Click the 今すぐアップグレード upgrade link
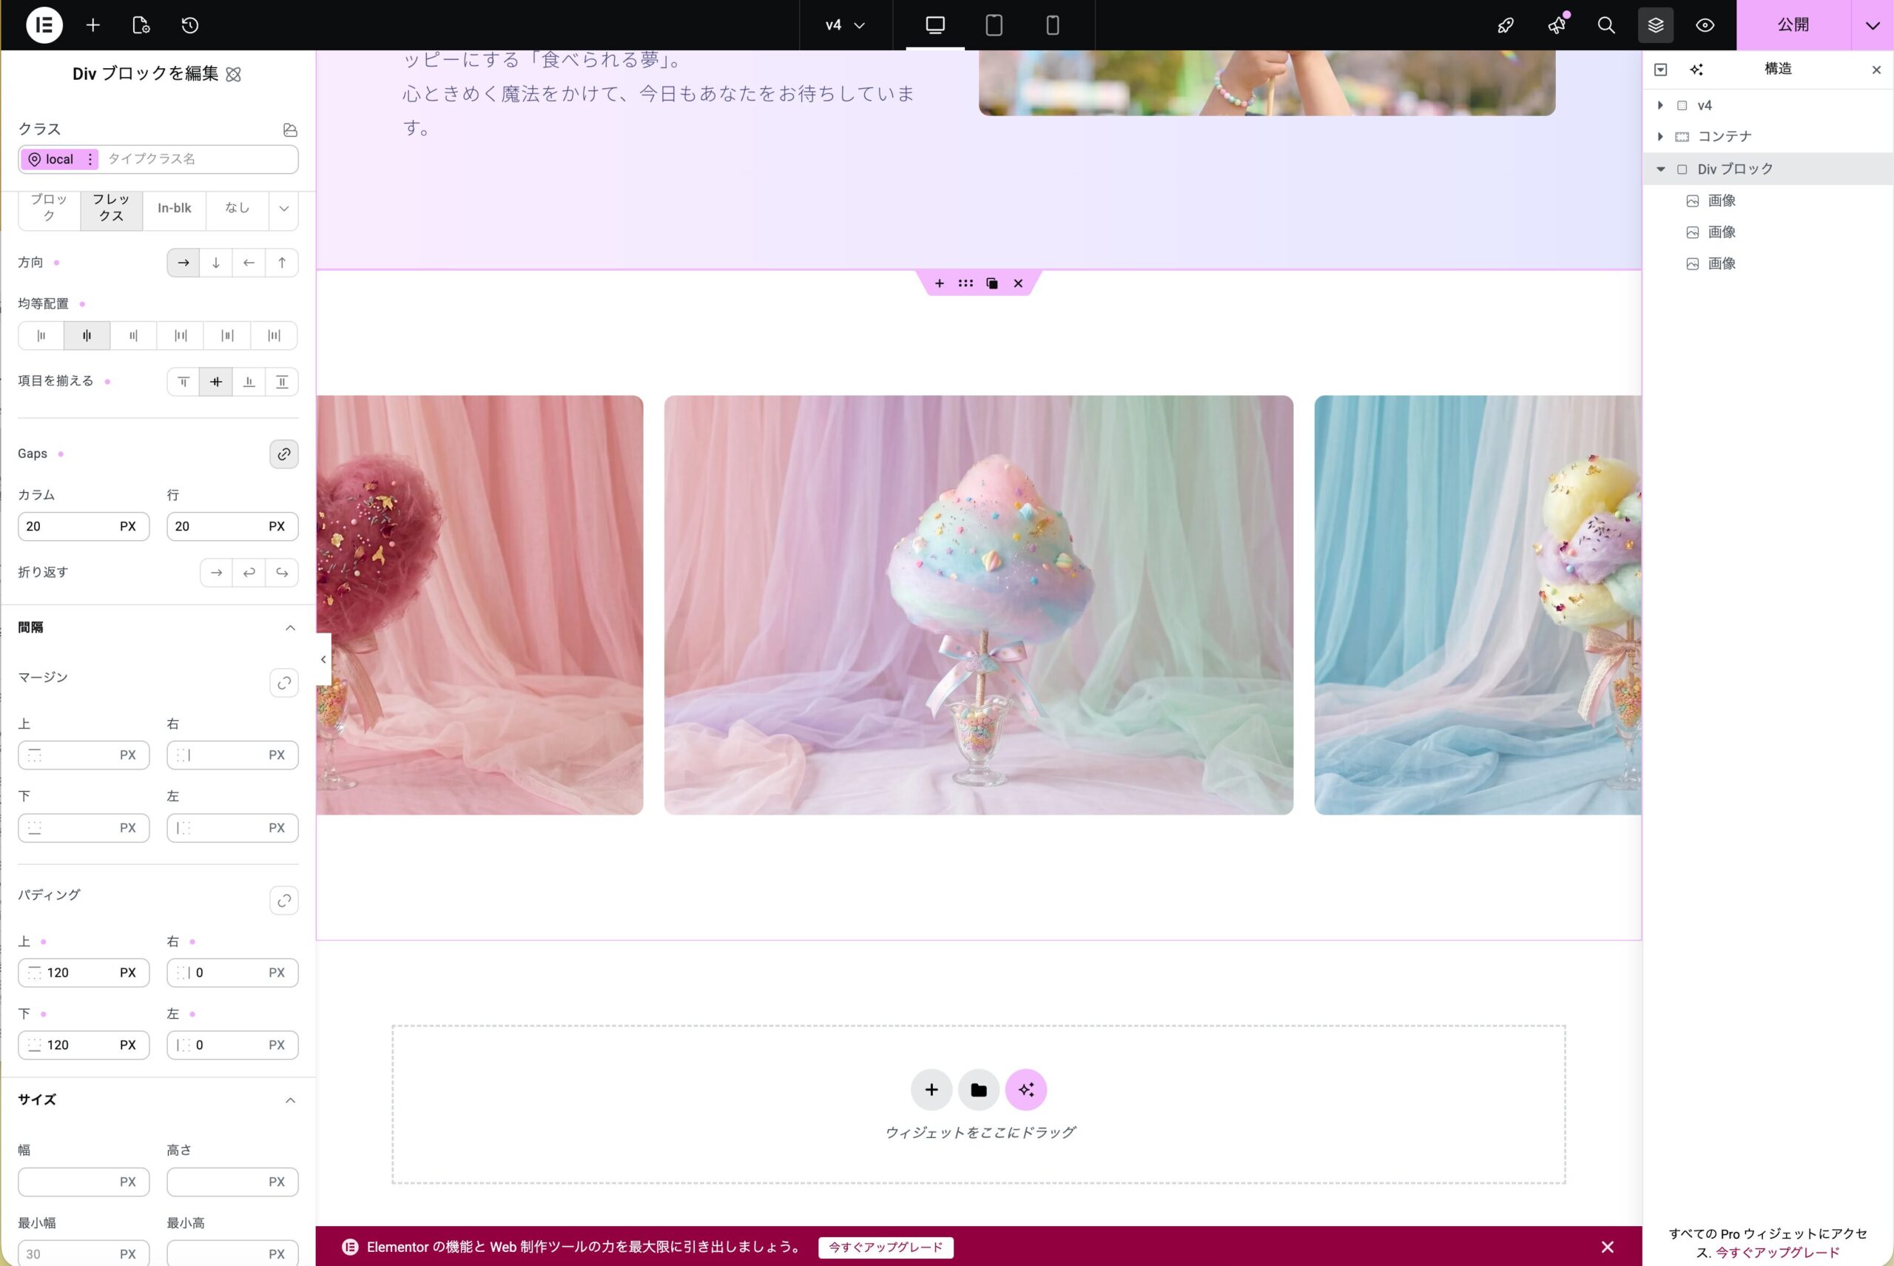This screenshot has height=1266, width=1894. 885,1248
